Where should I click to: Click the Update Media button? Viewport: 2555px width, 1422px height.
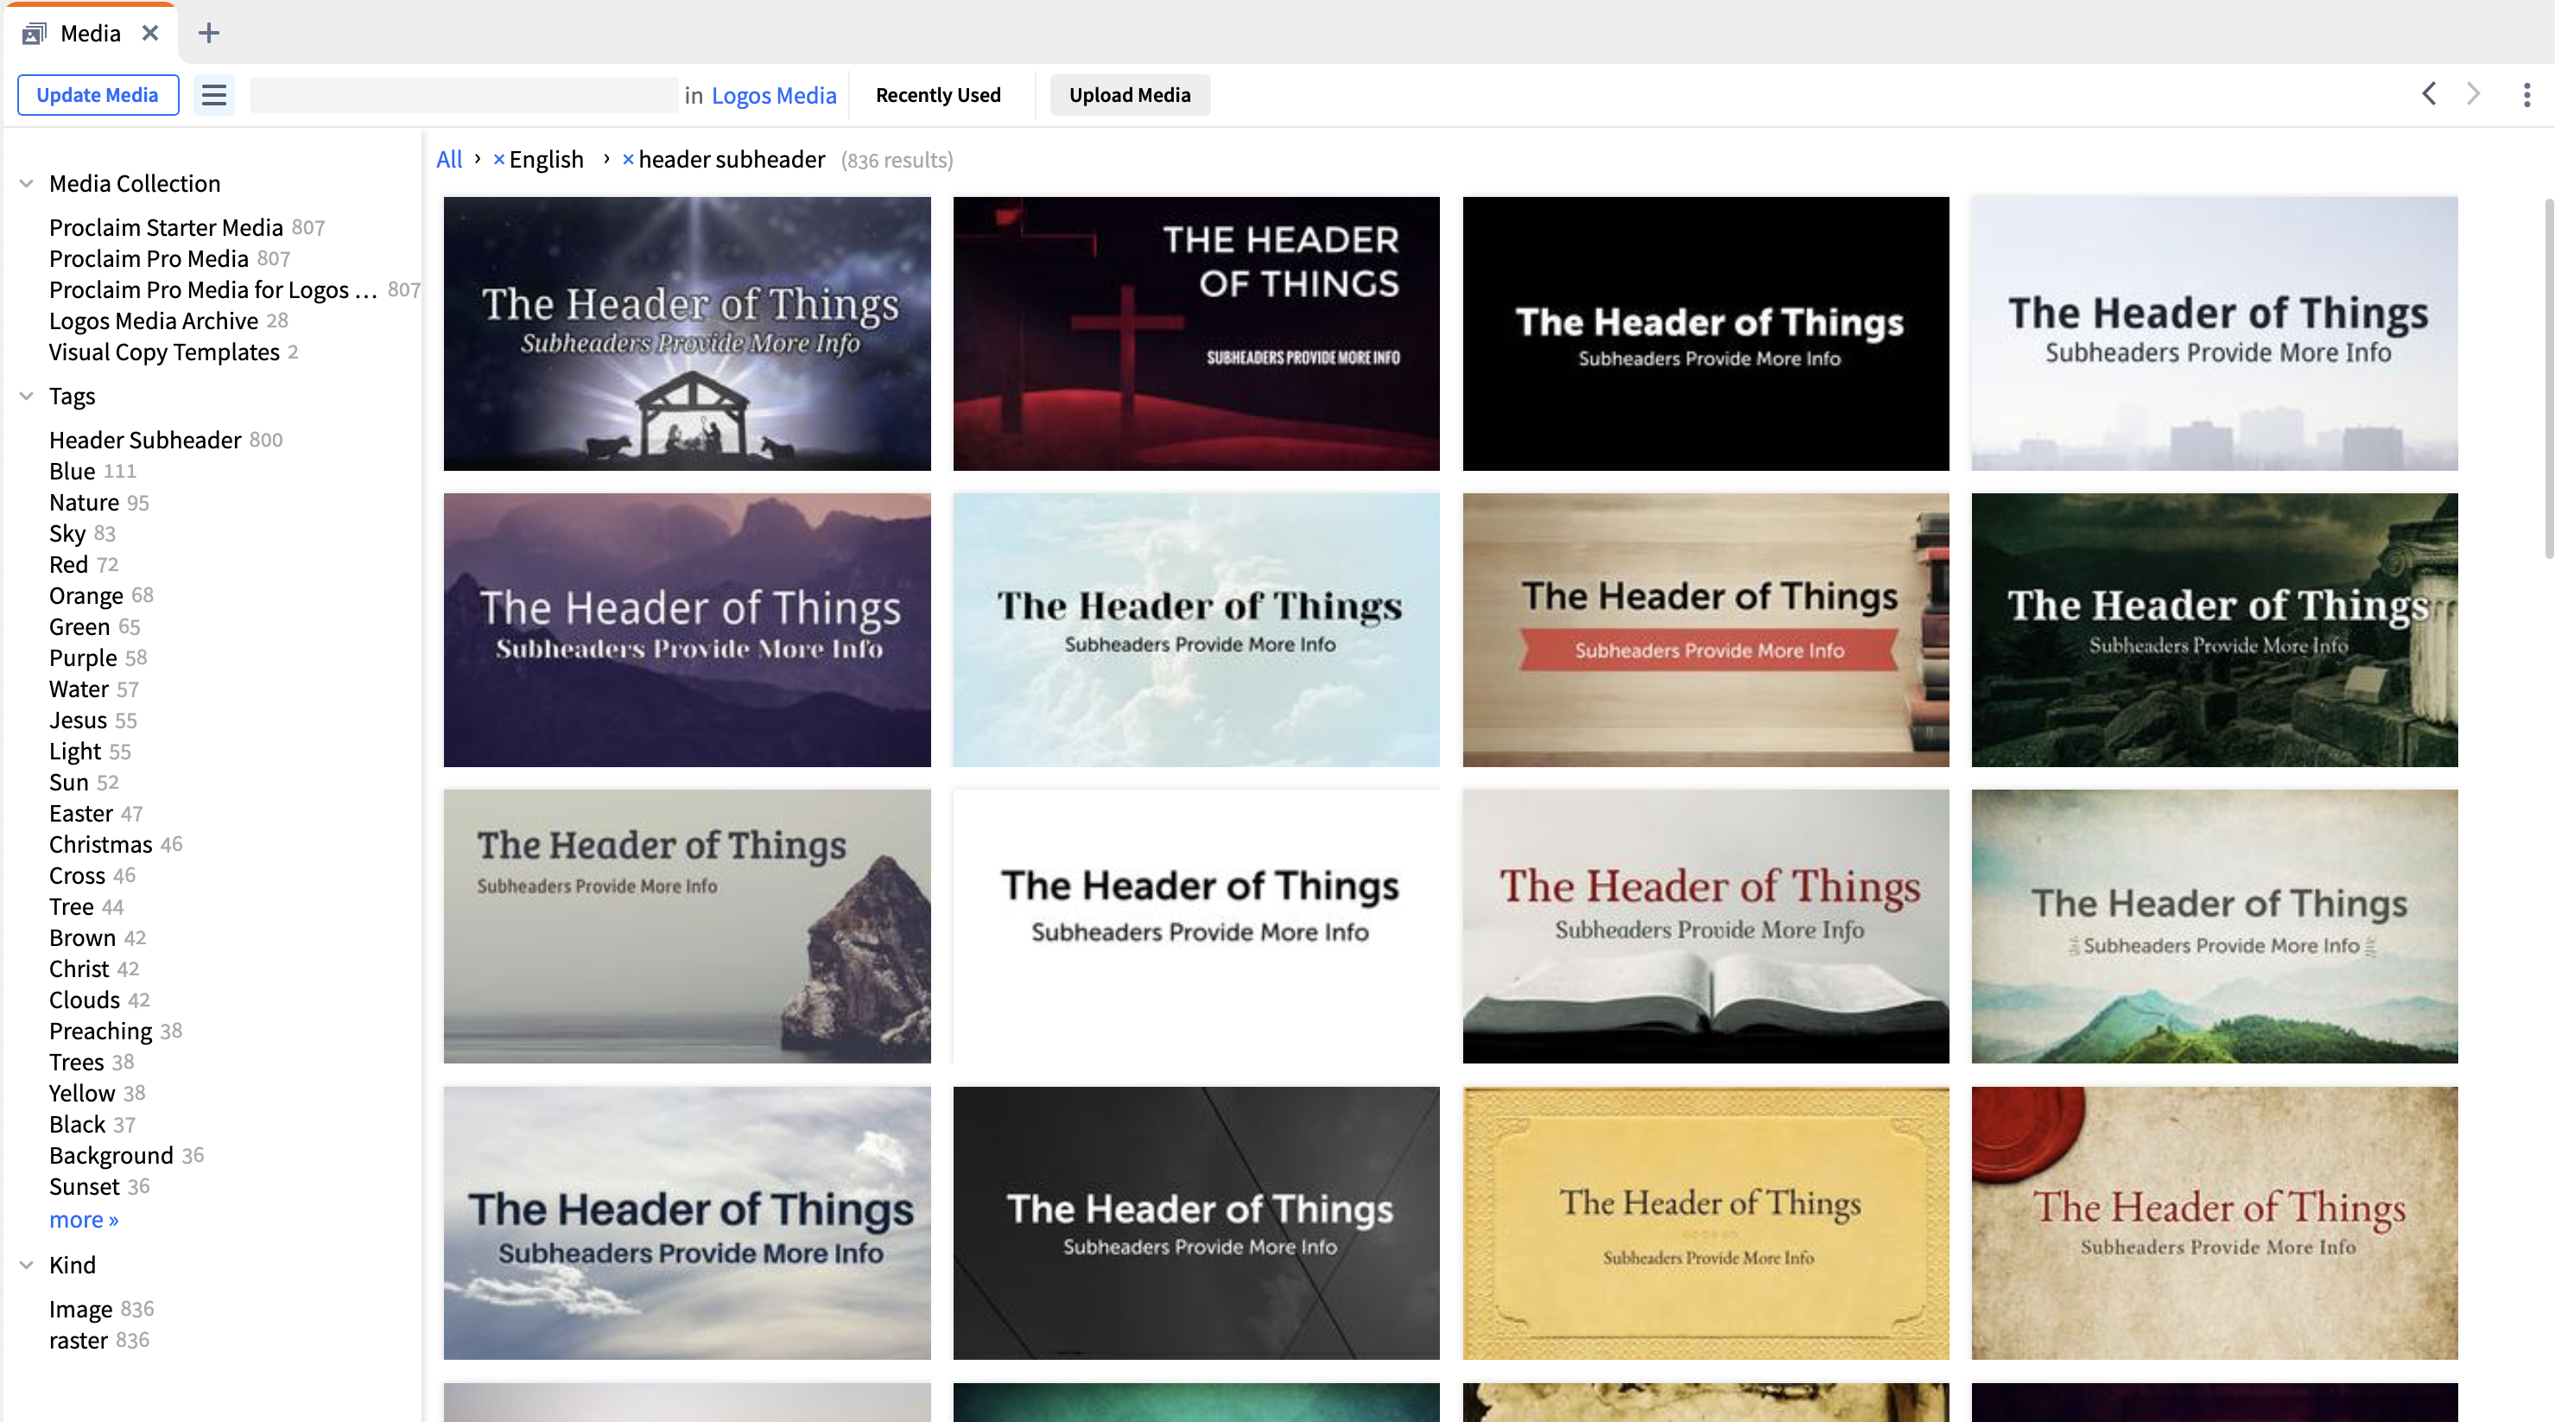98,95
